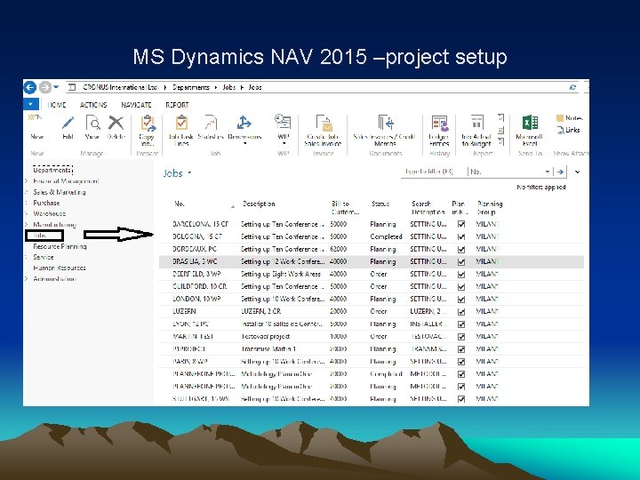Open the Statistics ribbon icon

[x=211, y=123]
